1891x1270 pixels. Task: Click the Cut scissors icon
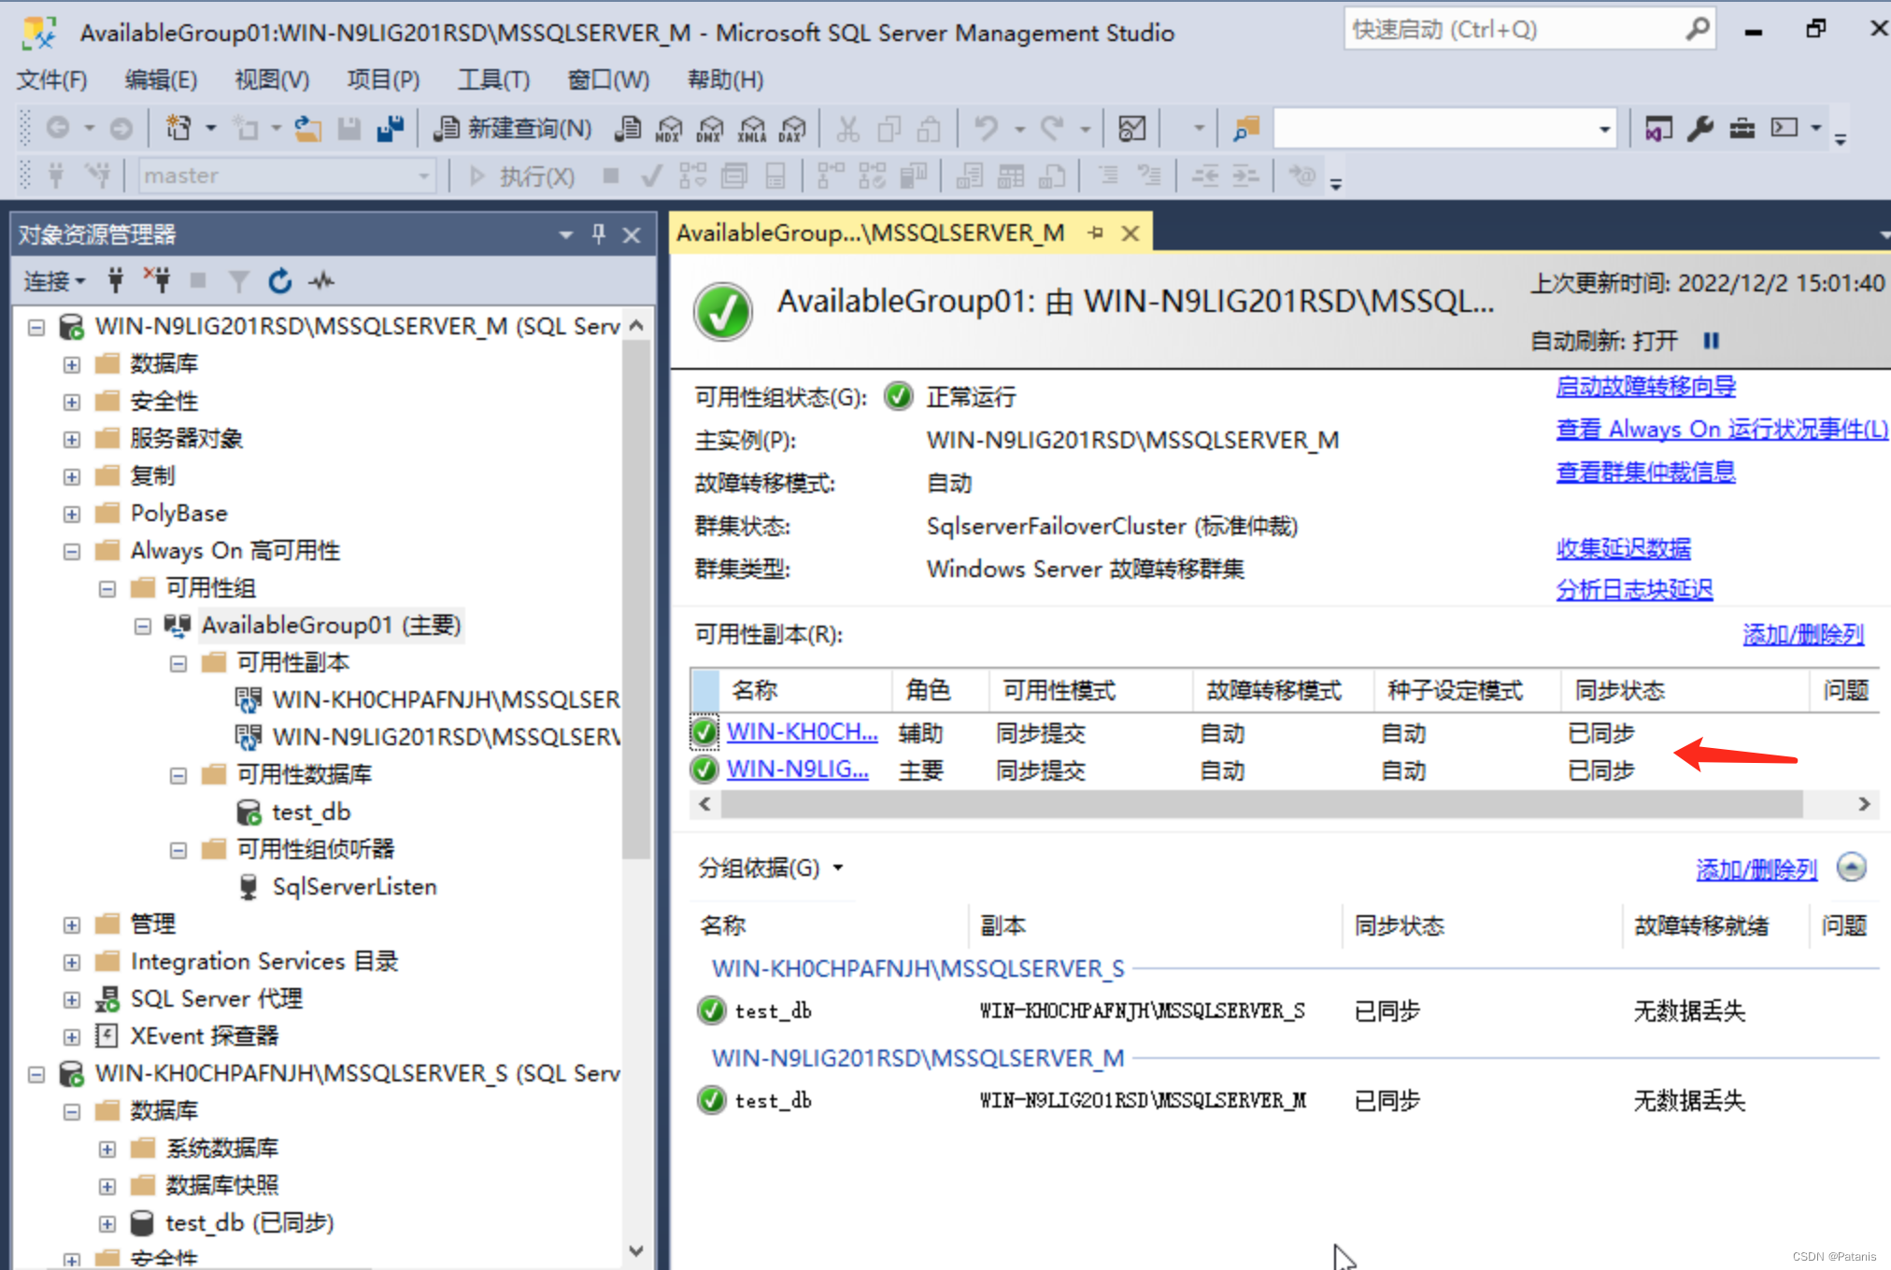point(847,128)
